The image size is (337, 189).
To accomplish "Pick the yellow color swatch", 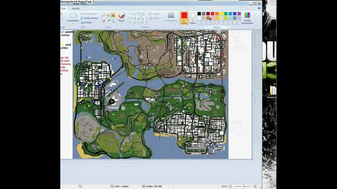I will click(221, 14).
